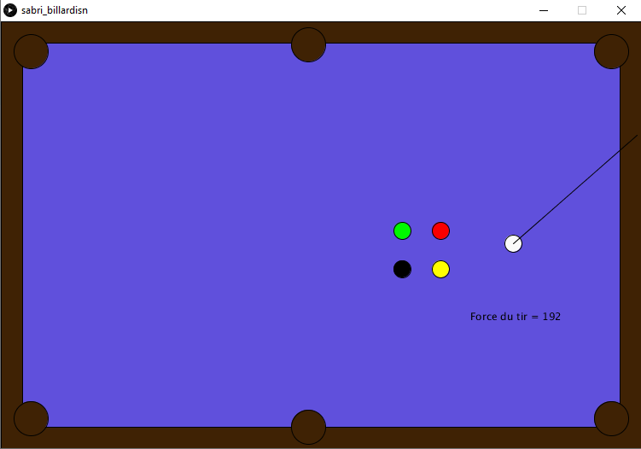Click the bottom-left corner pocket
641x449 pixels.
click(x=31, y=419)
